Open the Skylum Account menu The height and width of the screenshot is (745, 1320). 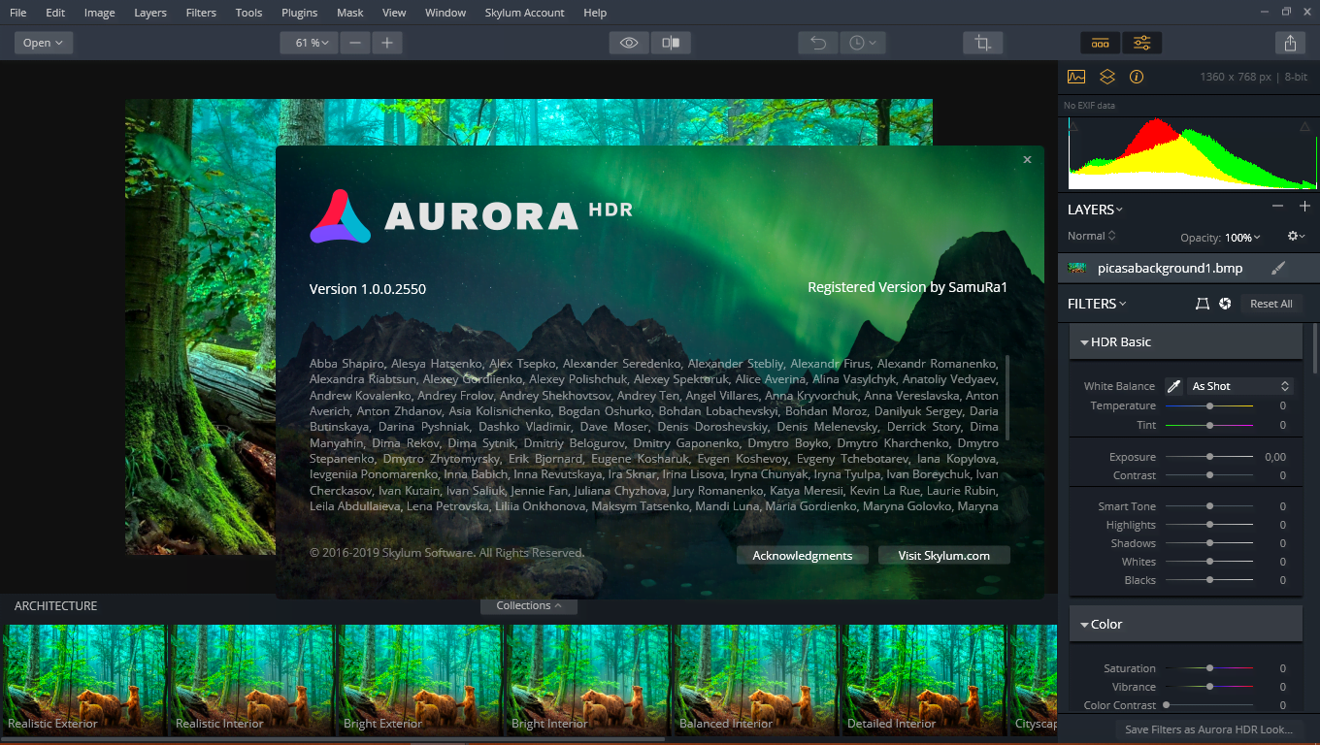tap(524, 13)
